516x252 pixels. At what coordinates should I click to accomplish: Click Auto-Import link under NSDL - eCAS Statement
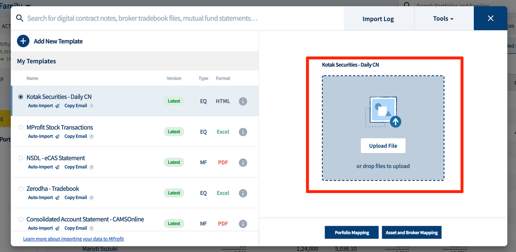(x=40, y=167)
